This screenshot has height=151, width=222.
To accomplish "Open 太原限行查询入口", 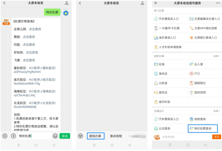I will (203, 38).
